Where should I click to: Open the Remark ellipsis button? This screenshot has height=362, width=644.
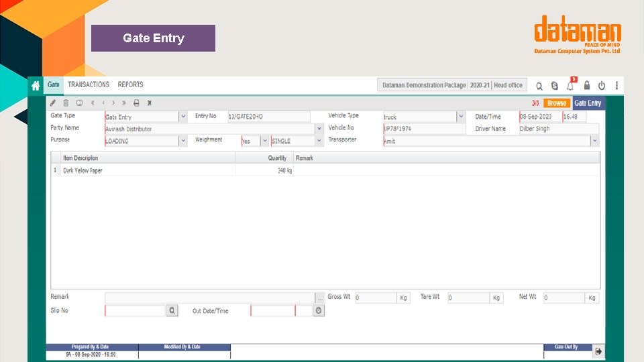(320, 298)
